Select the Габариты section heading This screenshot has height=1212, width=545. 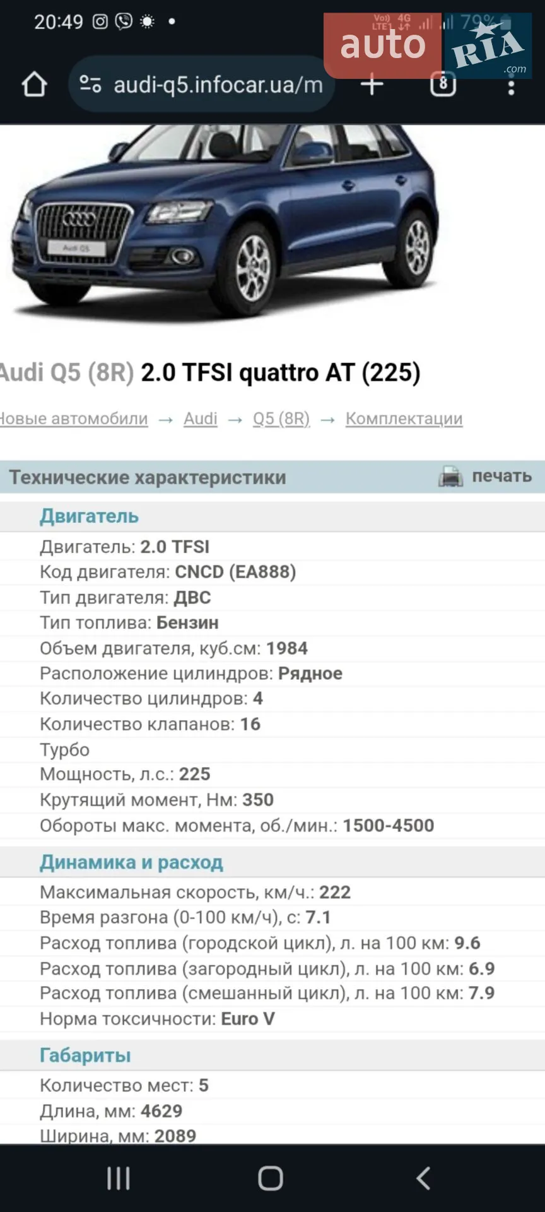85,1055
